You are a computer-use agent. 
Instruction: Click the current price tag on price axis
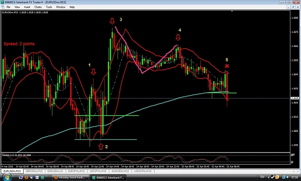(294, 98)
